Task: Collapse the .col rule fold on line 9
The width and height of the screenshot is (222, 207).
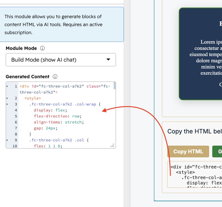Action: [7, 140]
